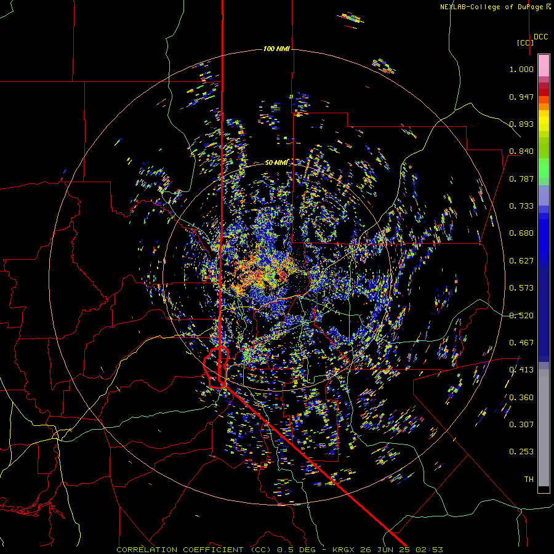Image resolution: width=554 pixels, height=554 pixels.
Task: Click the 0.893 value on color scale
Action: click(521, 124)
